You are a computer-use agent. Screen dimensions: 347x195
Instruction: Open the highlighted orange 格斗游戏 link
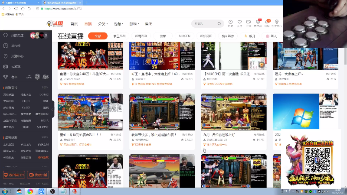[43, 158]
